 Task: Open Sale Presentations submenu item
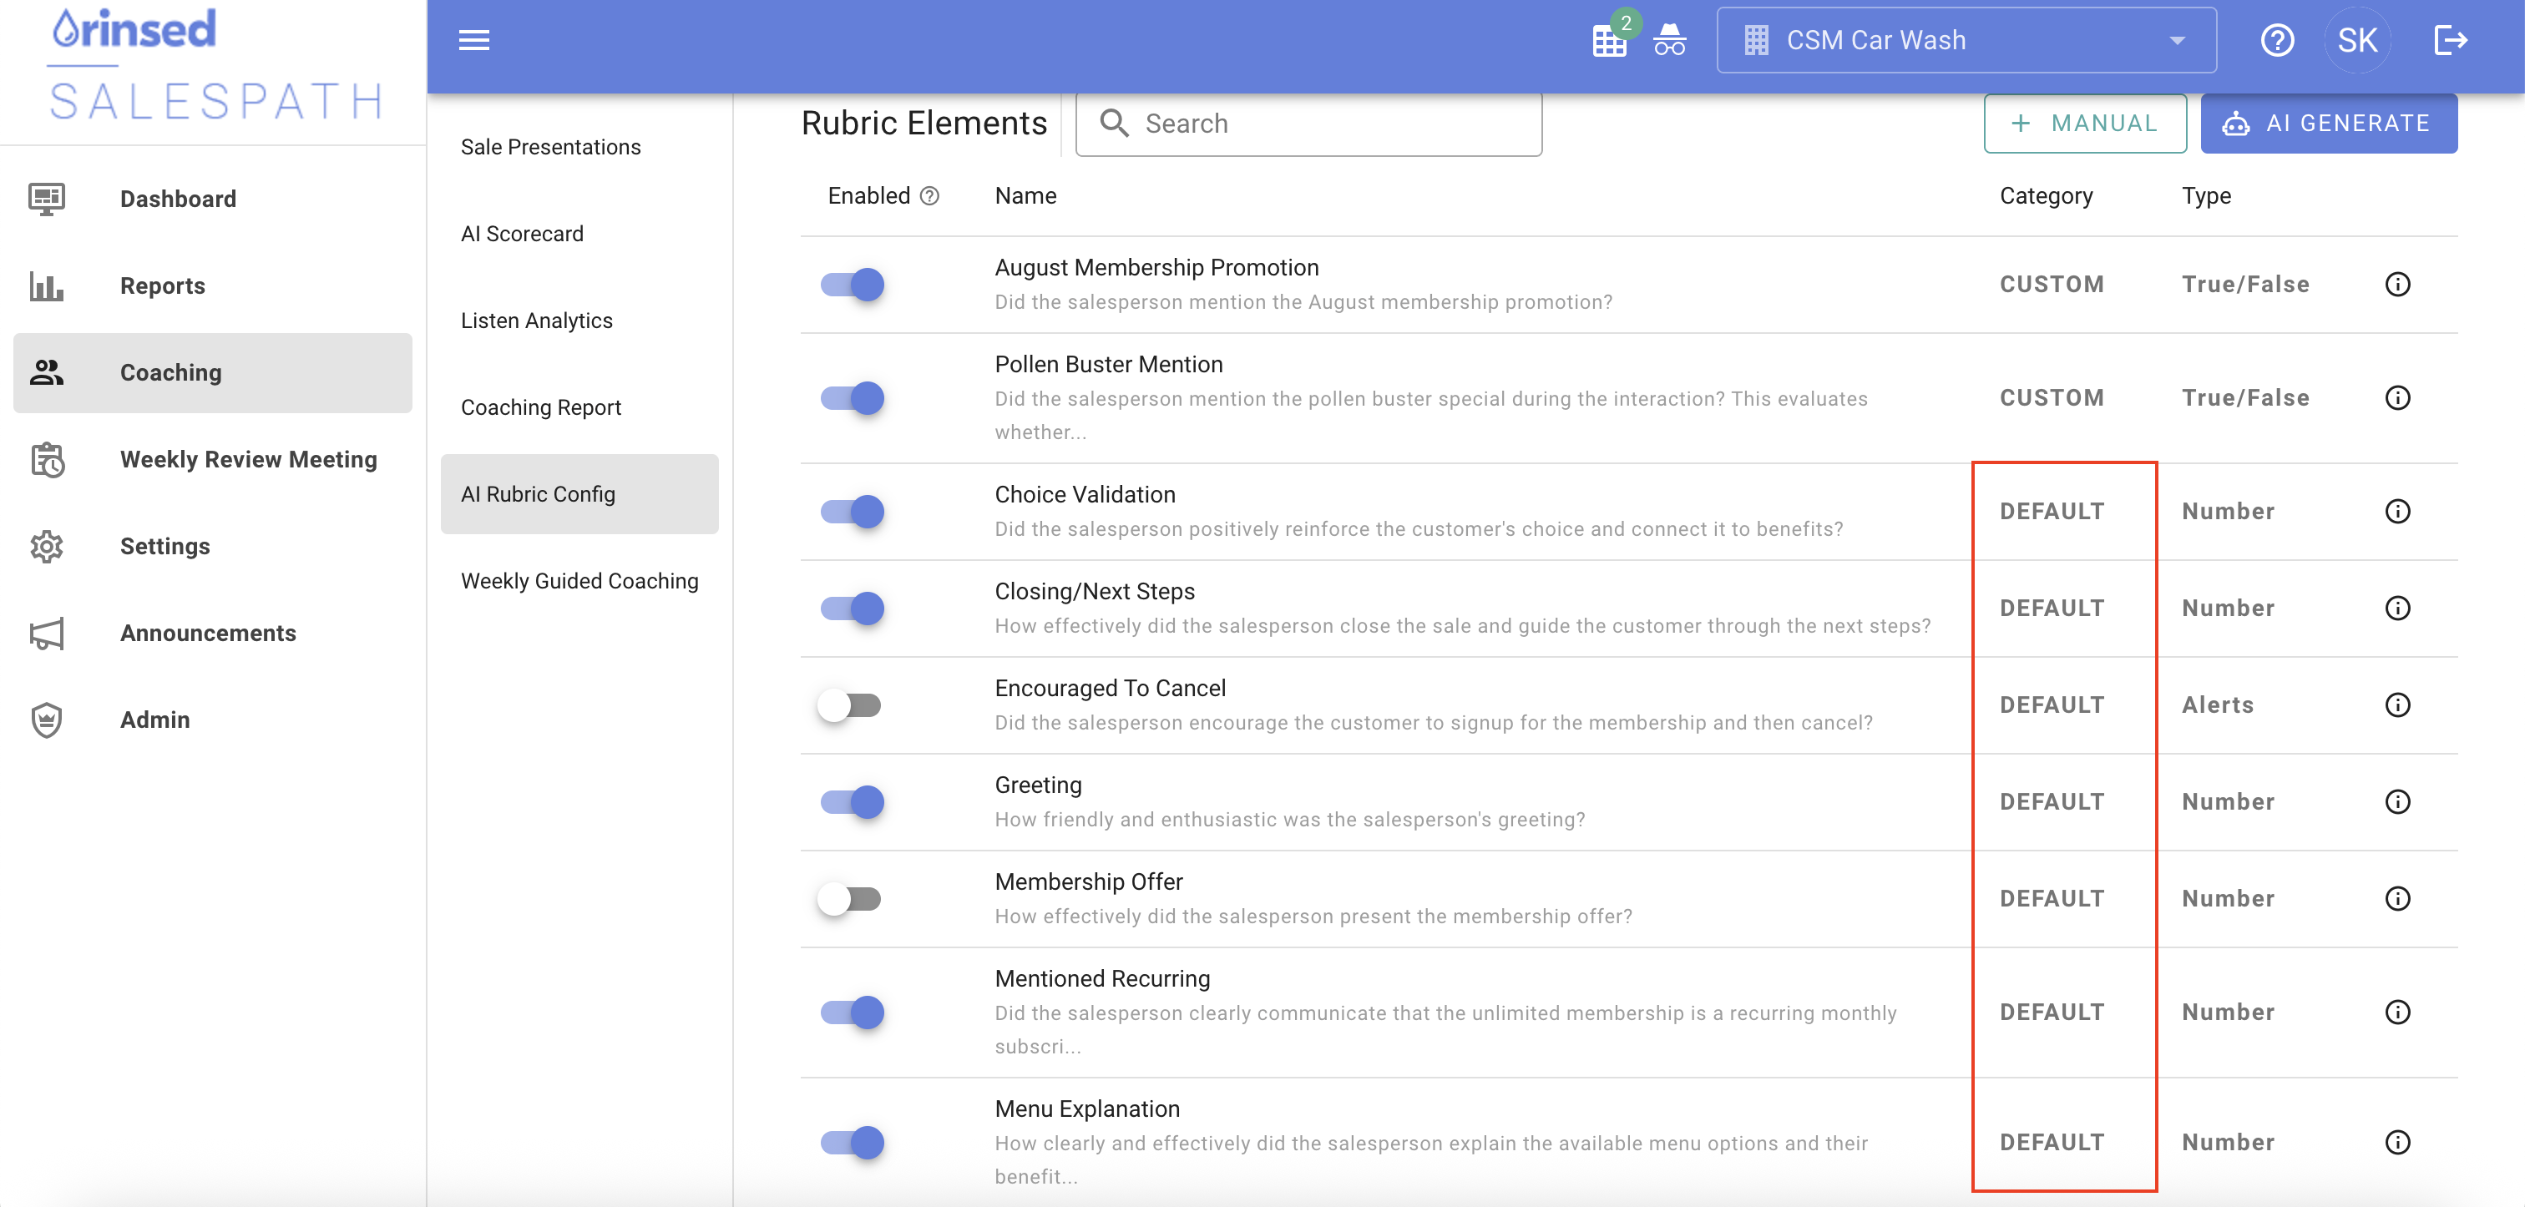point(579,147)
